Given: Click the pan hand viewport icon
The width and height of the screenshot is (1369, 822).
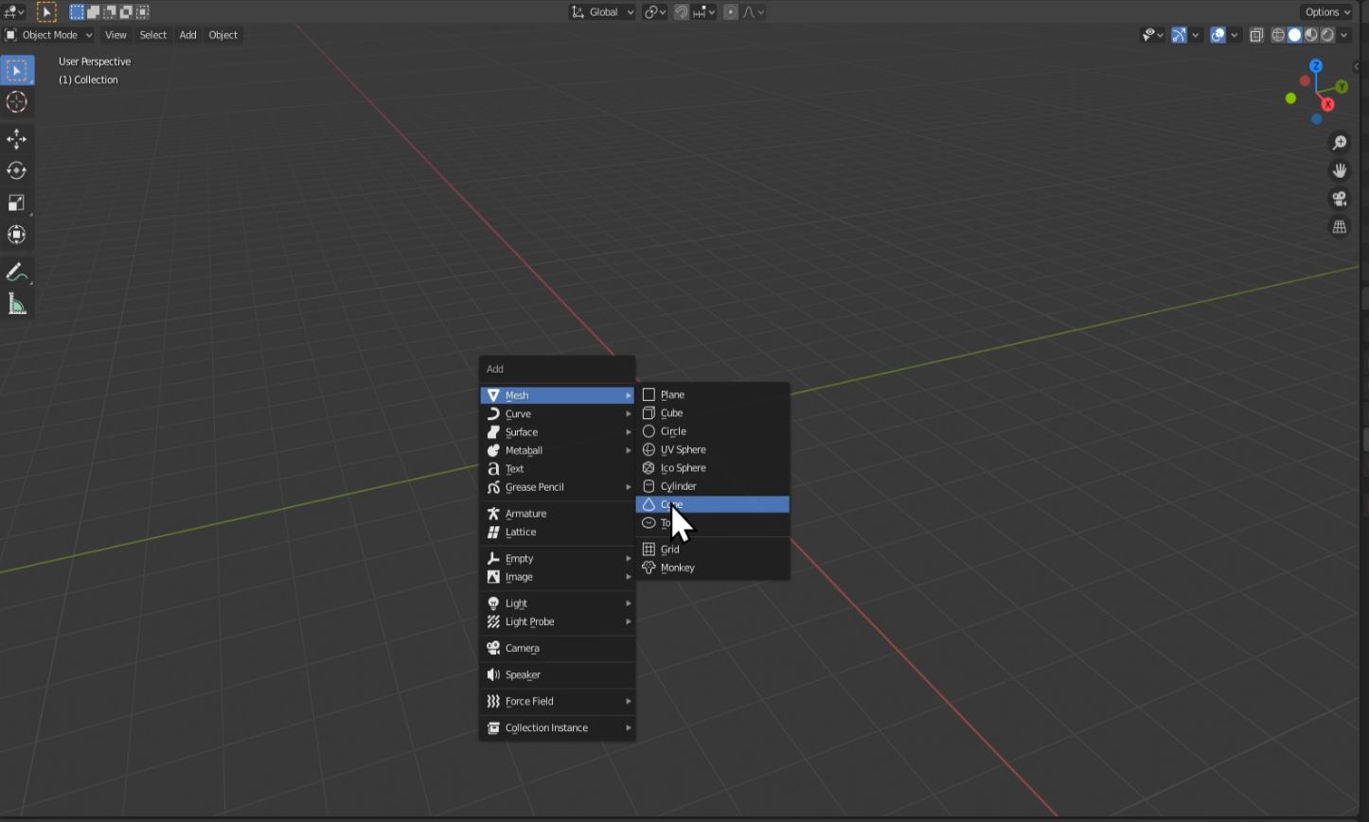Looking at the screenshot, I should point(1340,171).
